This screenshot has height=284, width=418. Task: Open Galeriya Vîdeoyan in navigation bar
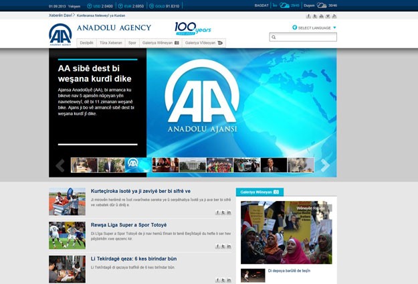click(203, 42)
